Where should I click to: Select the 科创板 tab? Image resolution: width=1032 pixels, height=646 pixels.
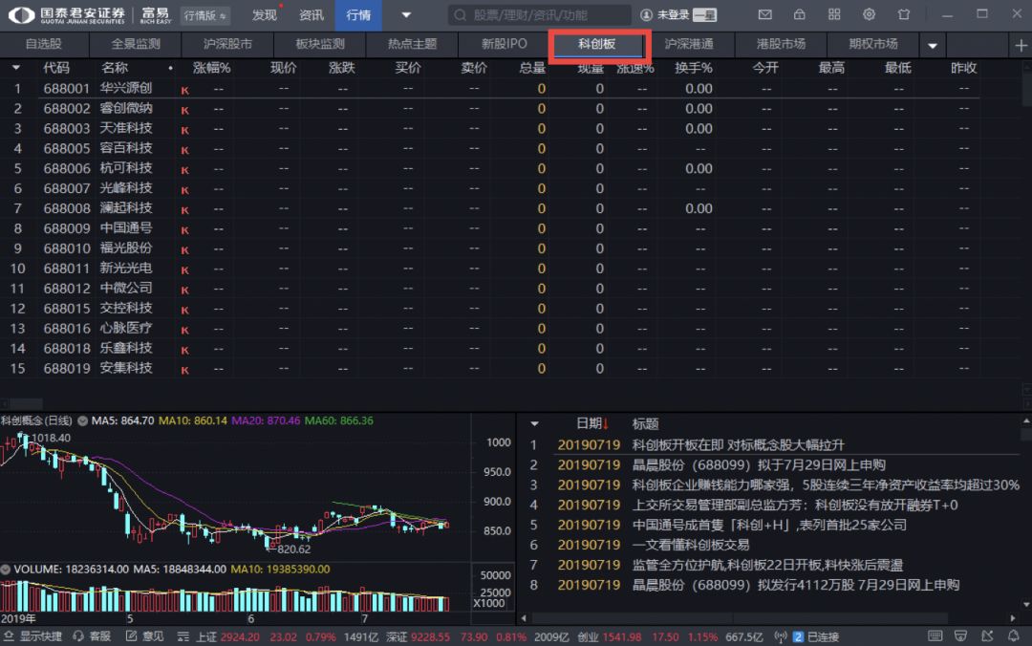point(597,44)
